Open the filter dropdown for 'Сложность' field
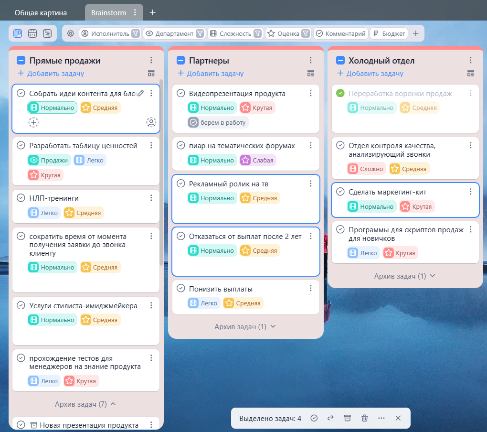This screenshot has height=432, width=487. pos(258,33)
